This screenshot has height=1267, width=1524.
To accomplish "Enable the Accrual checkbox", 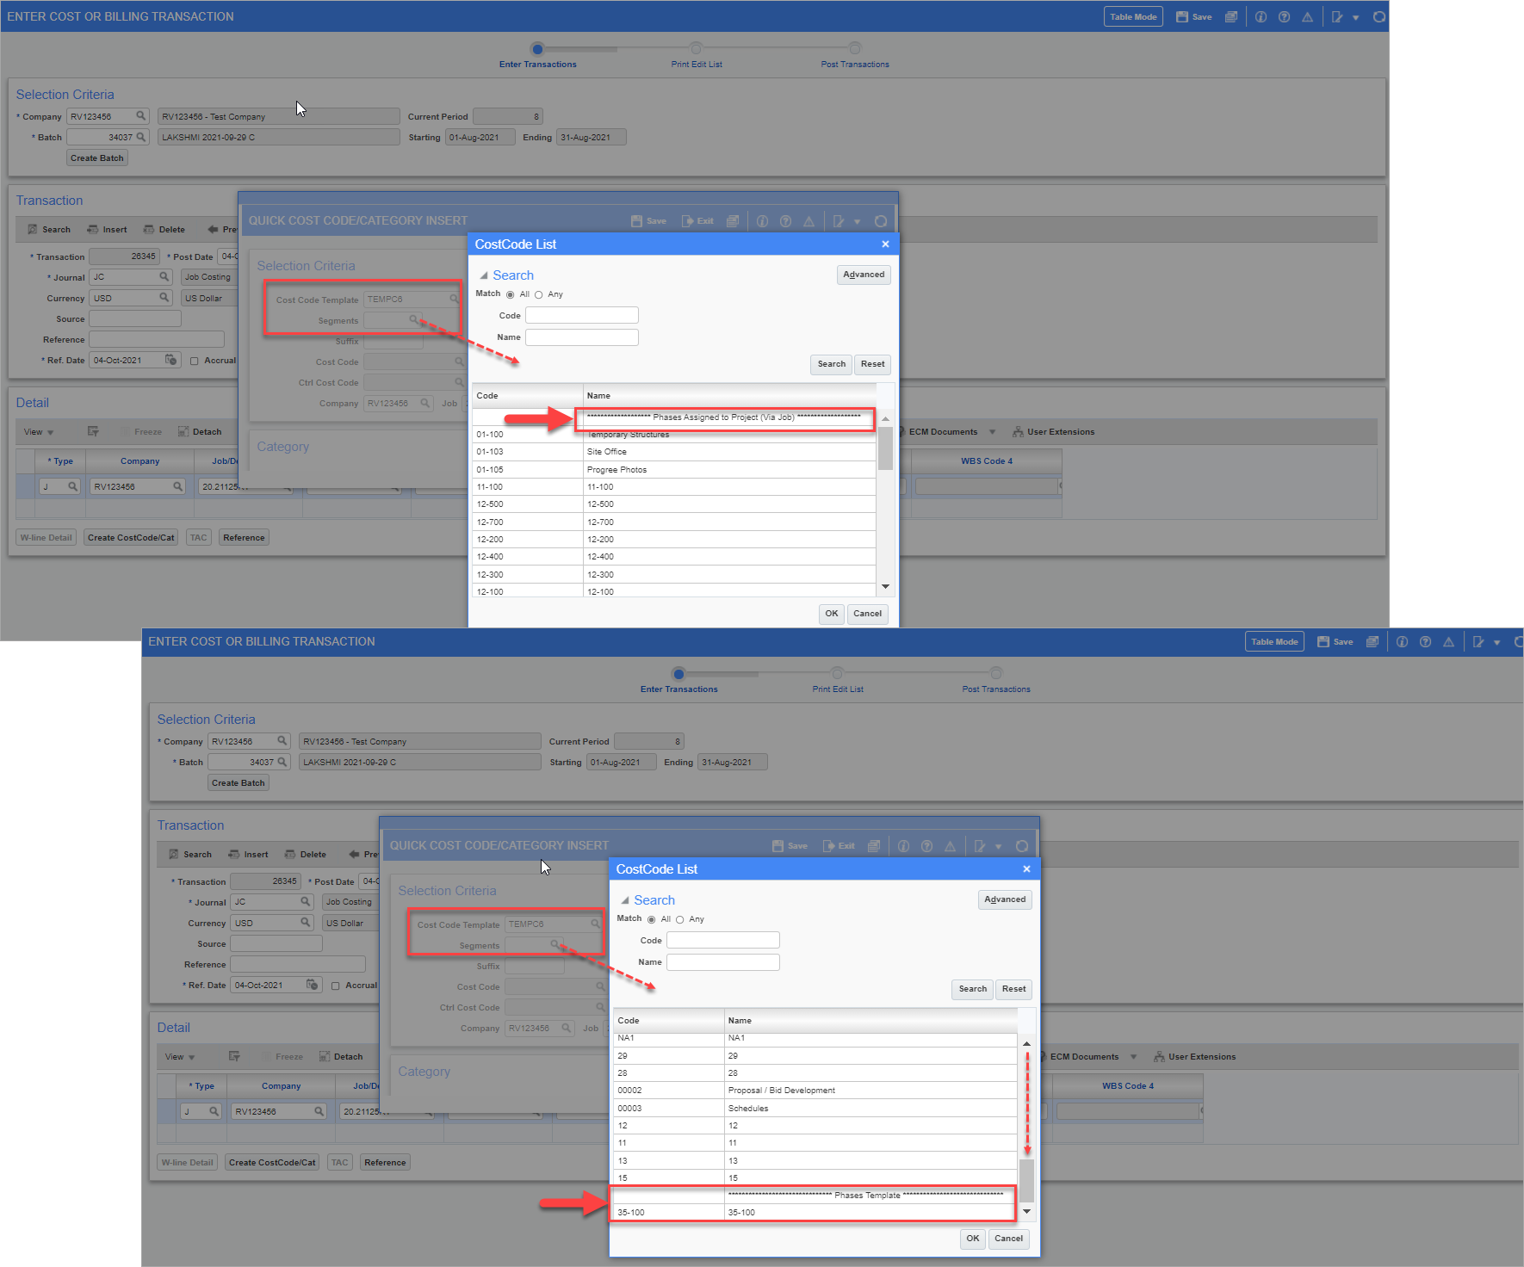I will [195, 361].
